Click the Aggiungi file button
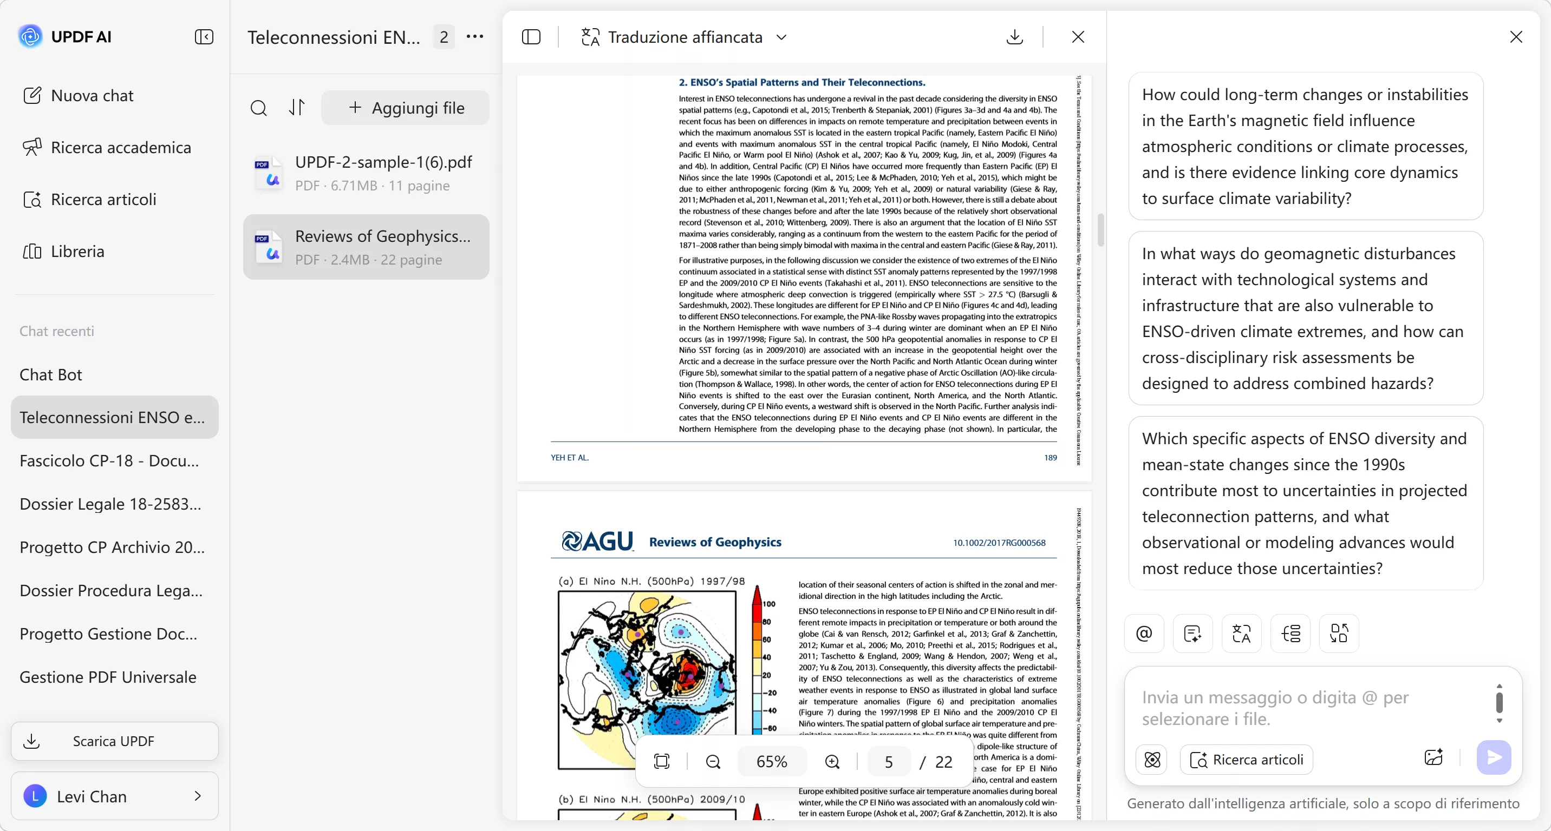The width and height of the screenshot is (1551, 831). tap(406, 108)
